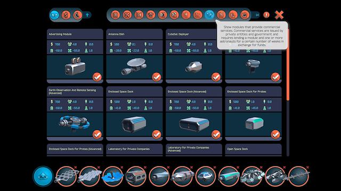Image resolution: width=341 pixels, height=191 pixels.
Task: Pick the hexagonal lattice panel in bottom bar
Action: tap(66, 176)
